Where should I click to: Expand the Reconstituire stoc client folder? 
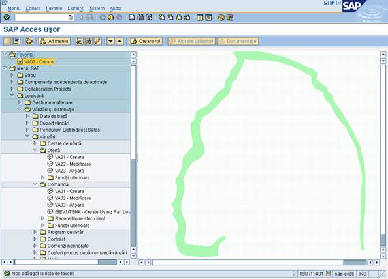[42, 218]
